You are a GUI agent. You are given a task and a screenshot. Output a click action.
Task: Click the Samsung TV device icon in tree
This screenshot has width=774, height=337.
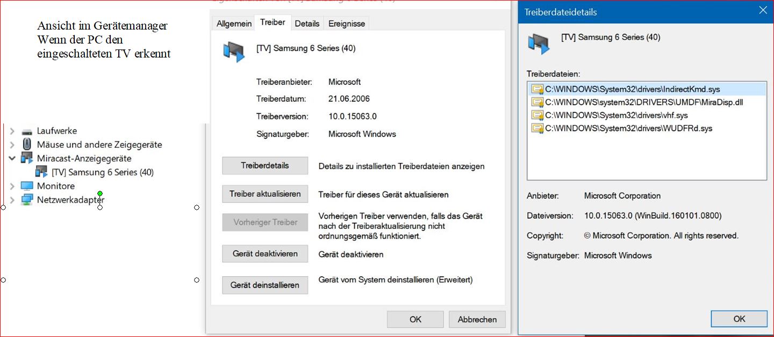click(41, 172)
